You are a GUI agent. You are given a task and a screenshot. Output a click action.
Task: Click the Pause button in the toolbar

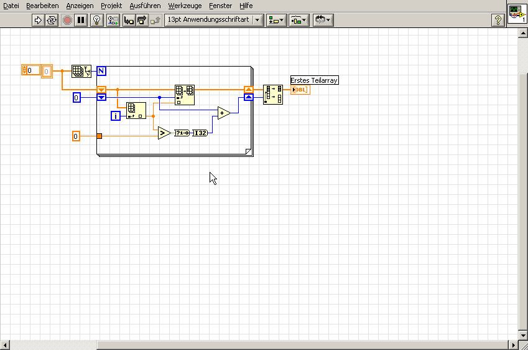81,20
